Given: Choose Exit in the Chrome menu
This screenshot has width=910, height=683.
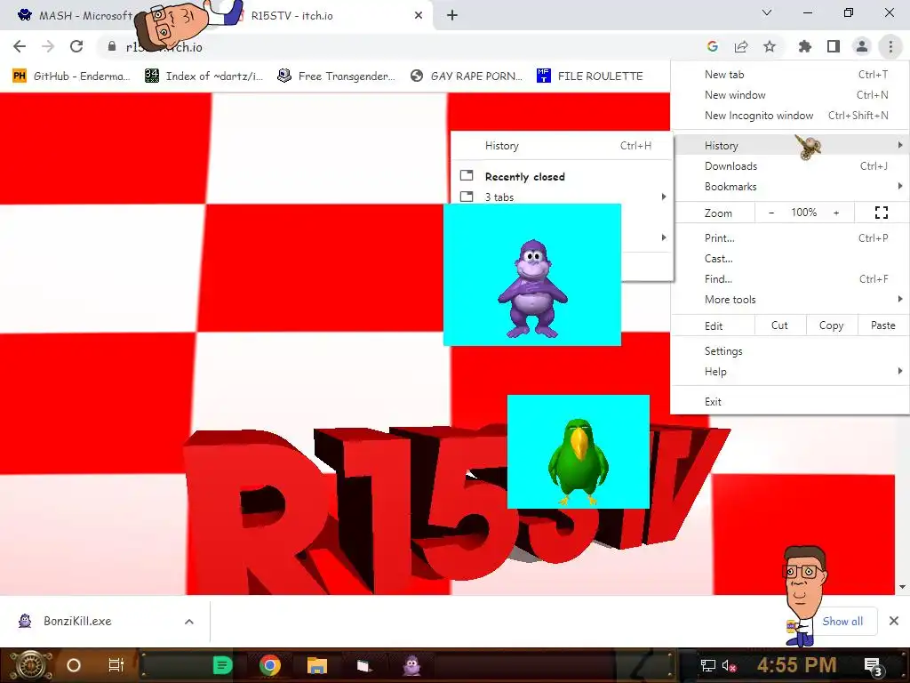Looking at the screenshot, I should [x=790, y=402].
